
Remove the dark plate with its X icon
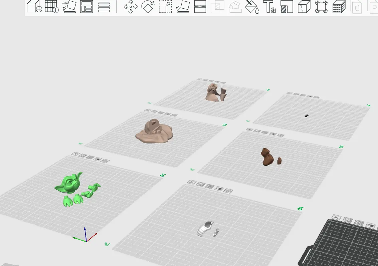click(x=337, y=218)
